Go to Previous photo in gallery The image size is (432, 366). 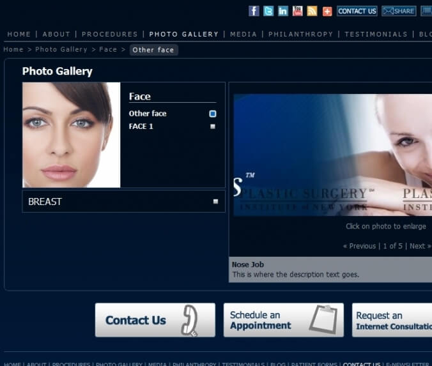(359, 246)
